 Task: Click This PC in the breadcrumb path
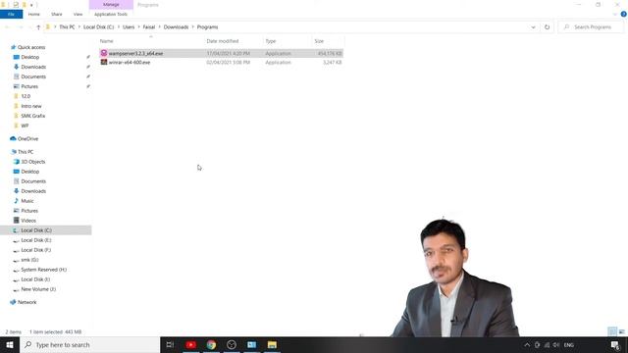pyautogui.click(x=67, y=27)
